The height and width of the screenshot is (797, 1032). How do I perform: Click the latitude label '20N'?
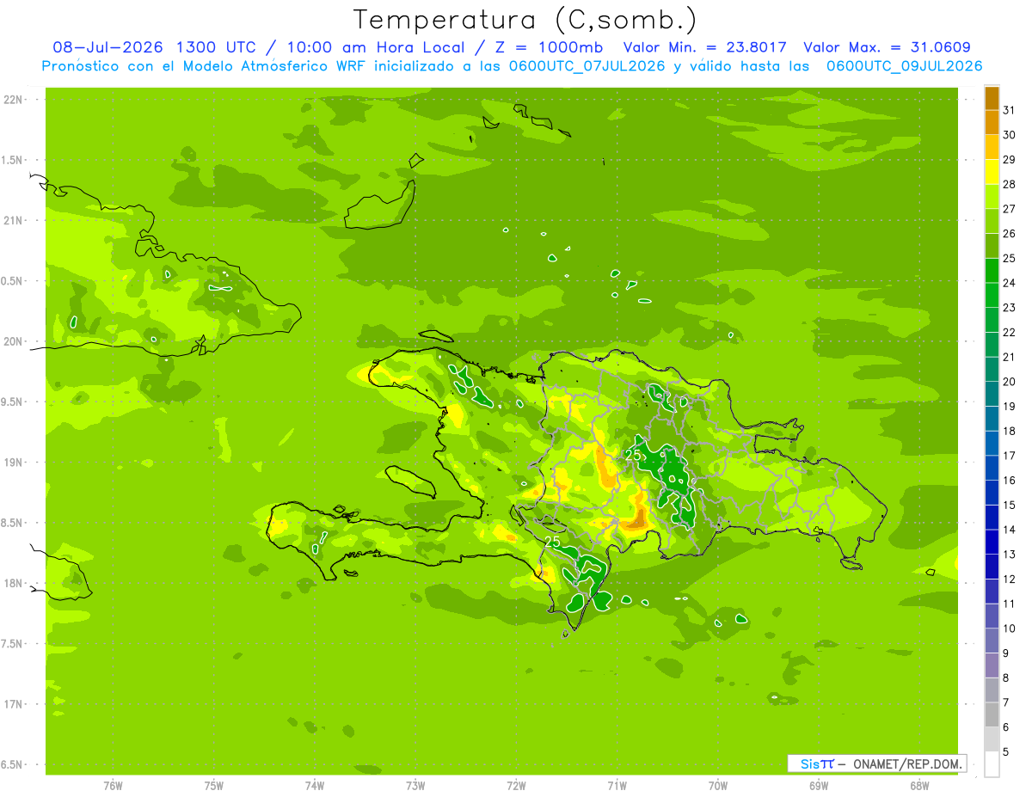pyautogui.click(x=13, y=341)
